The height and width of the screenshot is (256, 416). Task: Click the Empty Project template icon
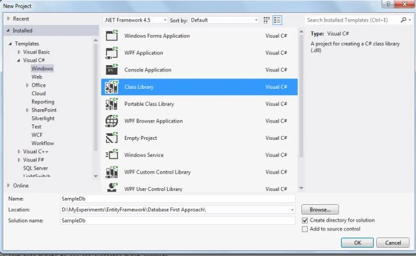tap(112, 138)
